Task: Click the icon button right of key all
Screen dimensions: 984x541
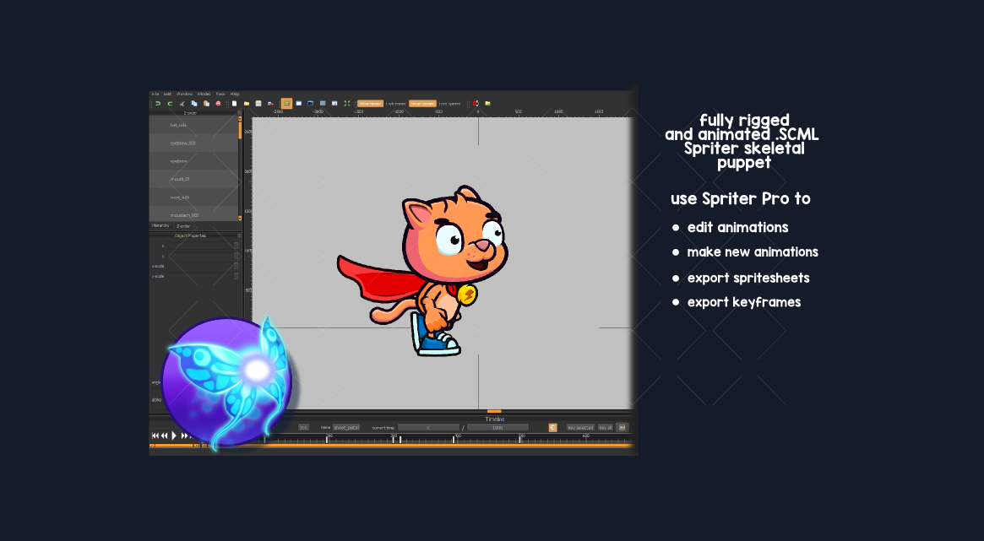Action: [x=622, y=428]
